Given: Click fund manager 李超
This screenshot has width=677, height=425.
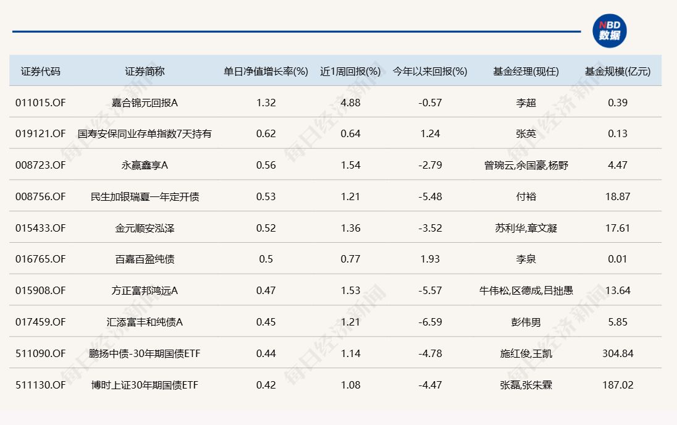Looking at the screenshot, I should pyautogui.click(x=526, y=103).
